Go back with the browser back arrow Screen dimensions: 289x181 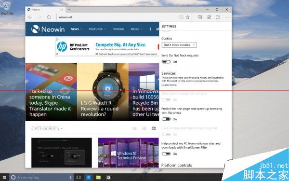pos(30,17)
